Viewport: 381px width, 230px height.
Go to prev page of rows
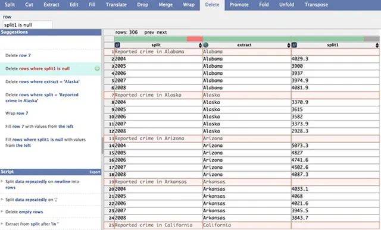pyautogui.click(x=149, y=32)
